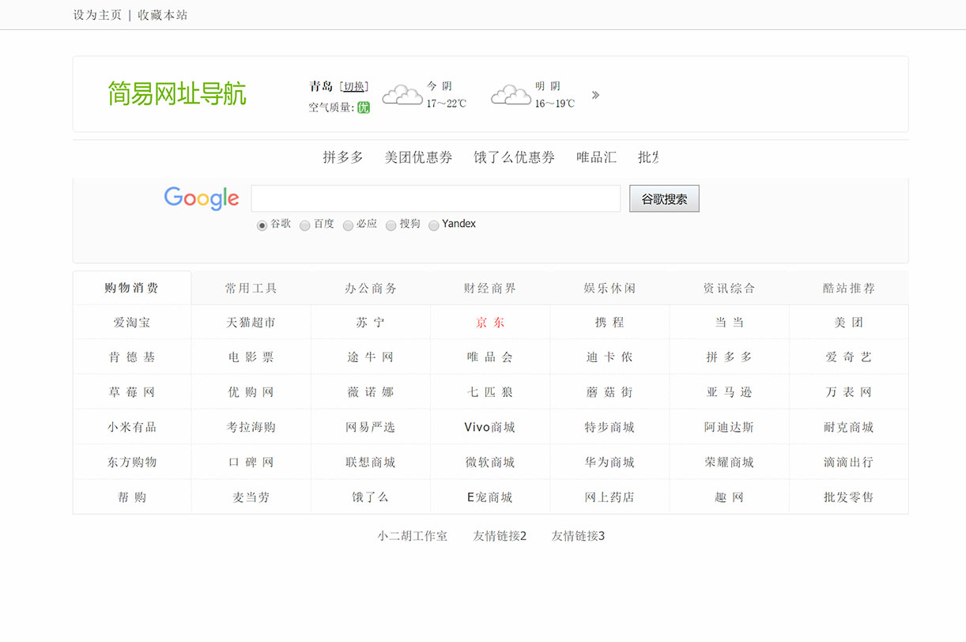Click the green air quality badge
This screenshot has width=966, height=642.
tap(363, 108)
